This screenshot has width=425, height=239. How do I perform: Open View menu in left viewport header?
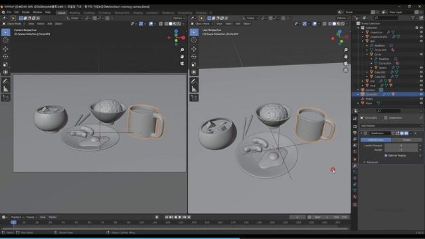[x=31, y=24]
